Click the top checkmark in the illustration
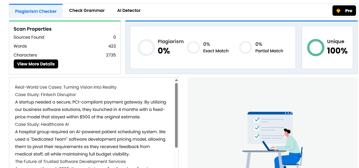 point(256,120)
